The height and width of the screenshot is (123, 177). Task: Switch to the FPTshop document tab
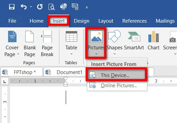(x=22, y=72)
